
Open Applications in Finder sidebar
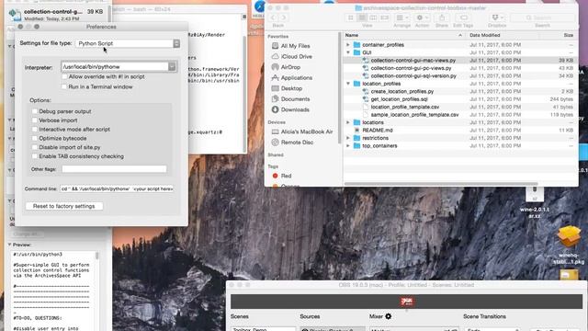296,77
